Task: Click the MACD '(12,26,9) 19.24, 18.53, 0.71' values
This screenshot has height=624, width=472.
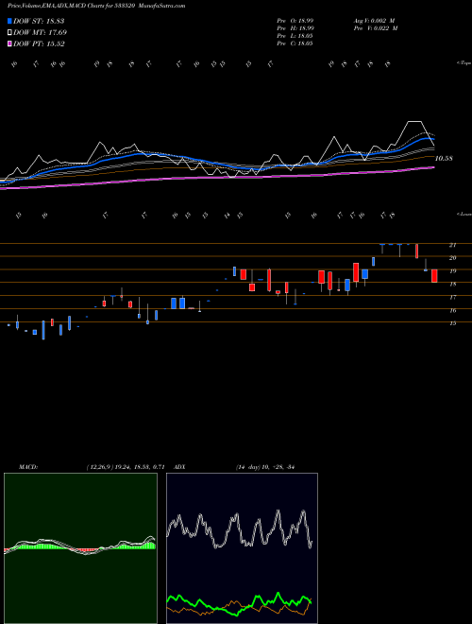Action: click(x=126, y=467)
